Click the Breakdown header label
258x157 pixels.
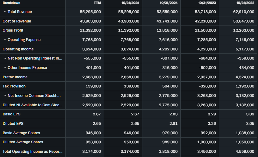(12, 3)
